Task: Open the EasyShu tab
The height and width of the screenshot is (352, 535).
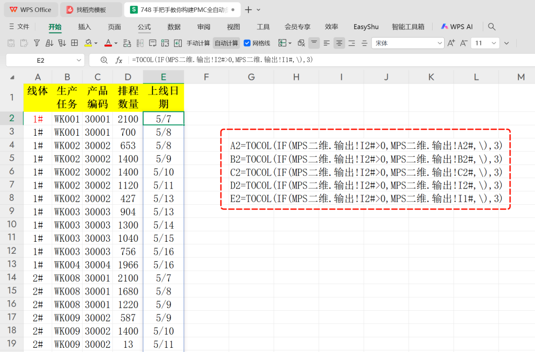Action: [366, 27]
